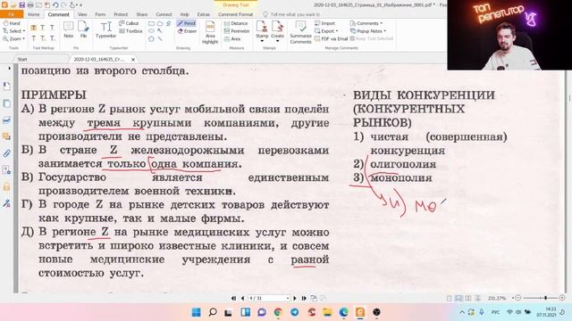Open the page number dropdown

click(x=288, y=298)
